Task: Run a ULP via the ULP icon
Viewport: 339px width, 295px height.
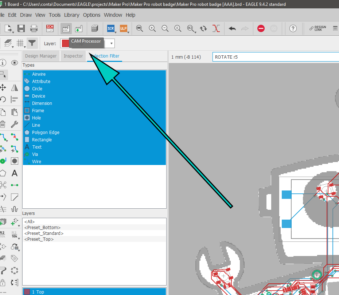Action: click(124, 28)
